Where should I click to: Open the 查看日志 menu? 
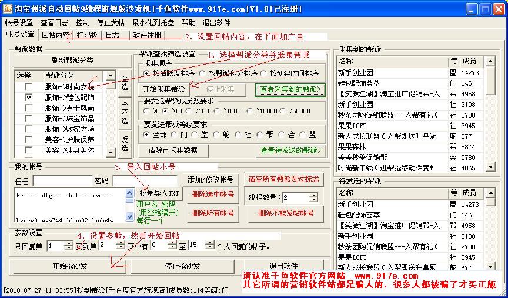(x=54, y=22)
